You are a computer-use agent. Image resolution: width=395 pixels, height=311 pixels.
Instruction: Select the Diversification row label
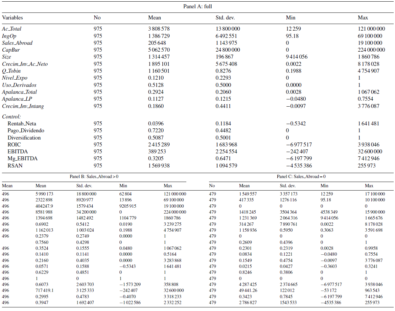click(x=24, y=138)
